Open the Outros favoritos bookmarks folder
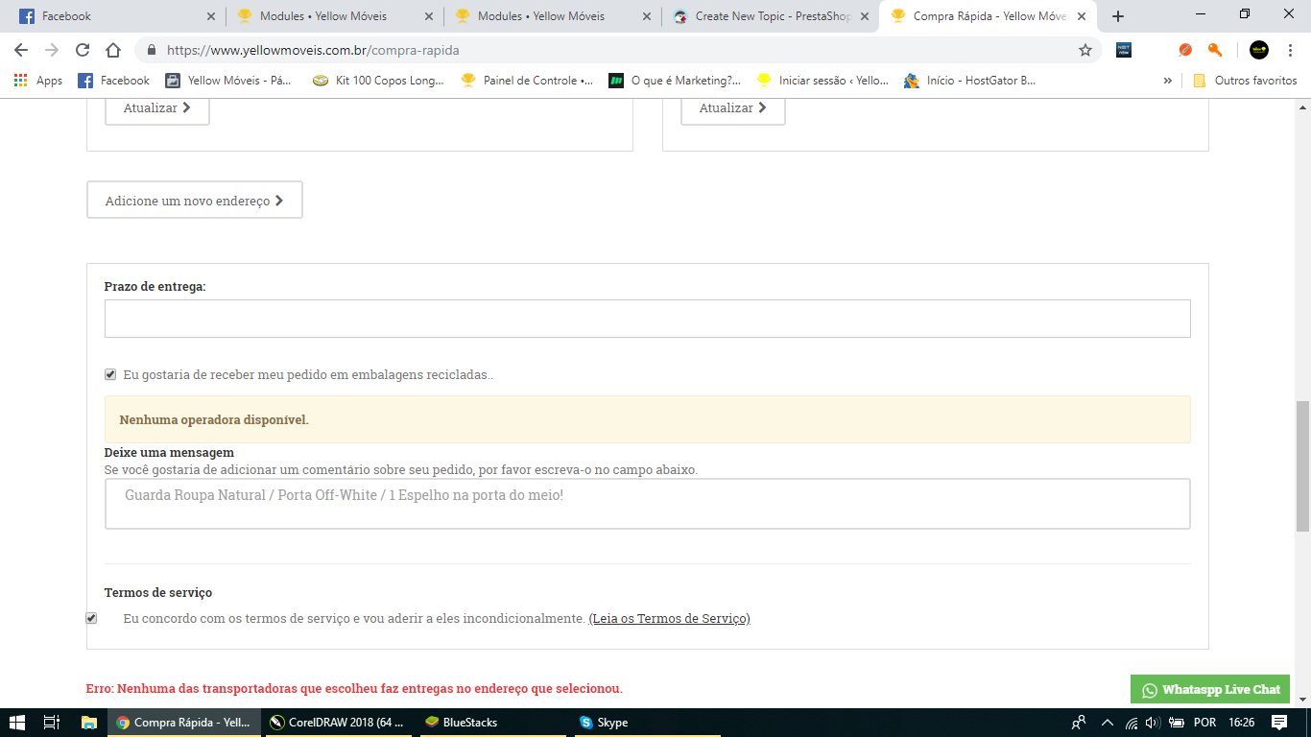 tap(1245, 81)
